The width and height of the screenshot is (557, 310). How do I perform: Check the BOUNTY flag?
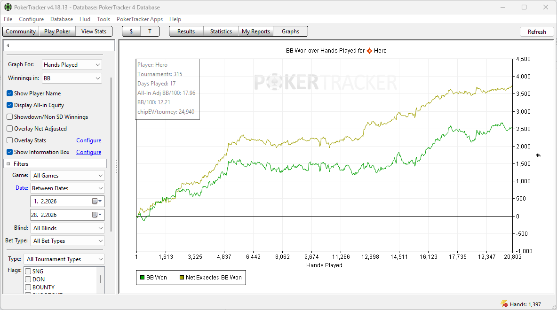point(28,287)
